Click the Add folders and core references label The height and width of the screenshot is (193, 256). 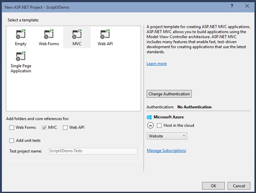(38, 119)
